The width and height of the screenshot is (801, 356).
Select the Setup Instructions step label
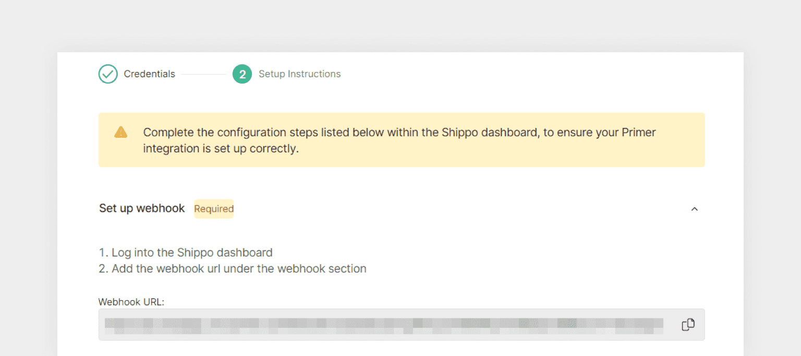click(x=299, y=74)
